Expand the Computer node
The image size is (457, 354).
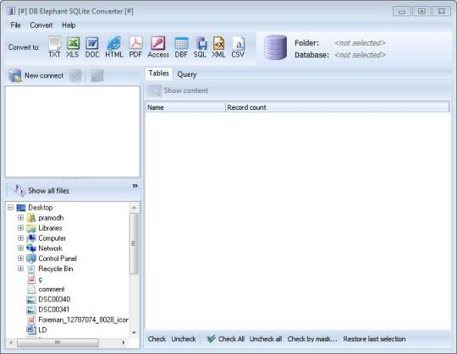click(x=20, y=238)
